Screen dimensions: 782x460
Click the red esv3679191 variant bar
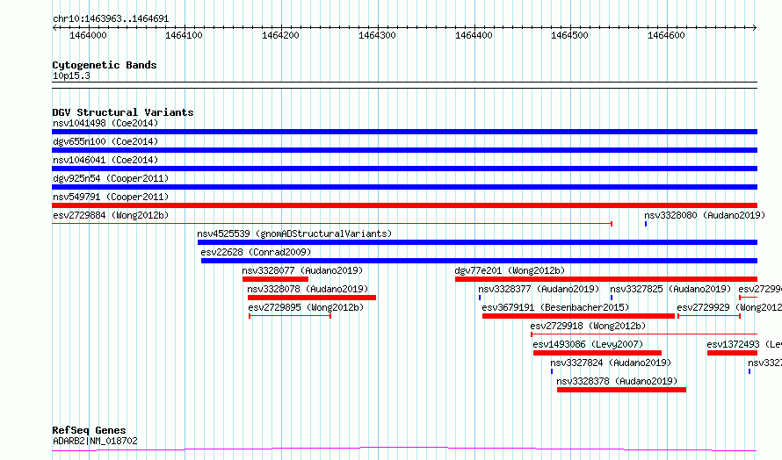pos(578,316)
